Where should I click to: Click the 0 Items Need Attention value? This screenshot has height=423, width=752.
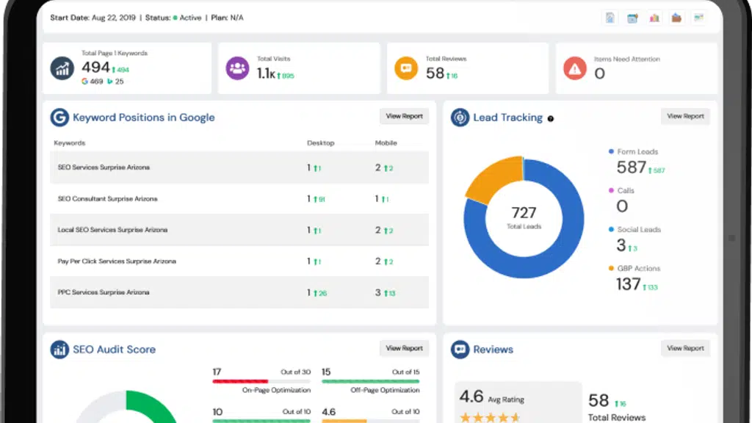pyautogui.click(x=599, y=73)
